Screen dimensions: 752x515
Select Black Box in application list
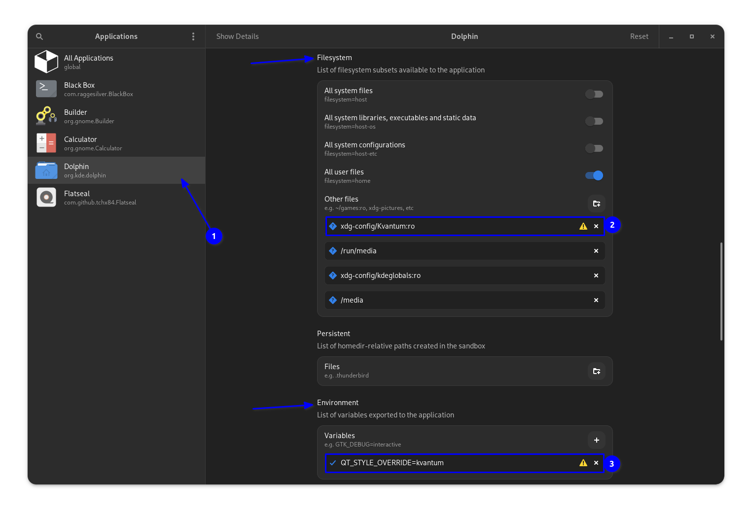(116, 89)
